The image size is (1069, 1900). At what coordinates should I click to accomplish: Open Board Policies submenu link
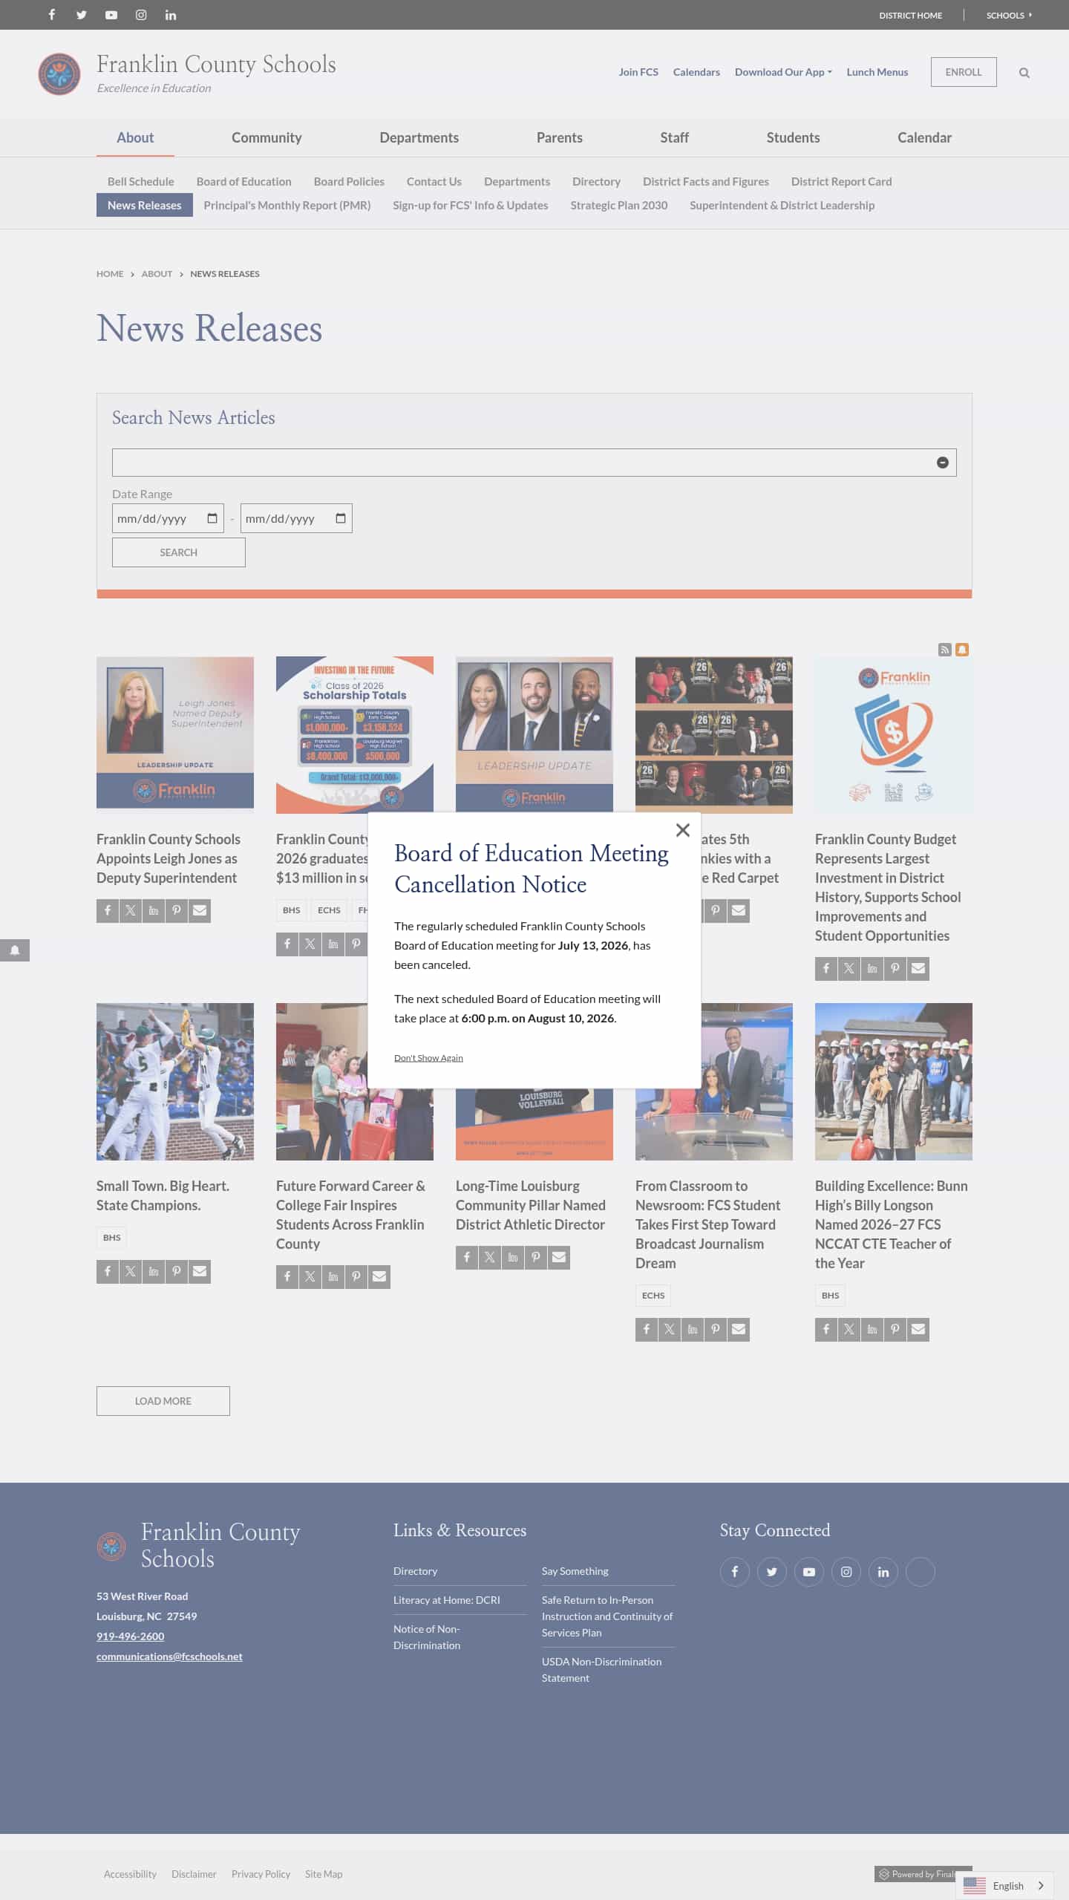tap(349, 181)
